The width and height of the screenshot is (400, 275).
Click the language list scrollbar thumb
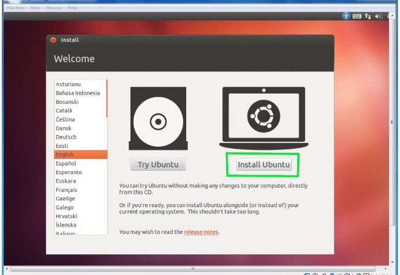click(x=107, y=99)
